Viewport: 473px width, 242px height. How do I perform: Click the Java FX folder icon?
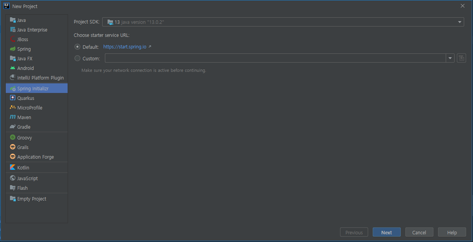pos(13,58)
